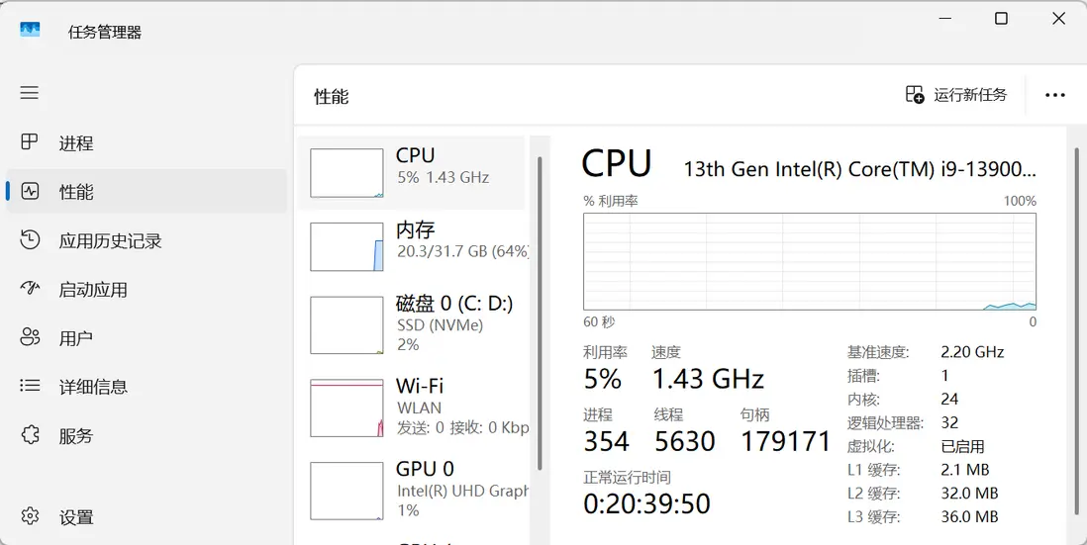
Task: Click the Task Manager app icon in title bar
Action: click(x=31, y=31)
